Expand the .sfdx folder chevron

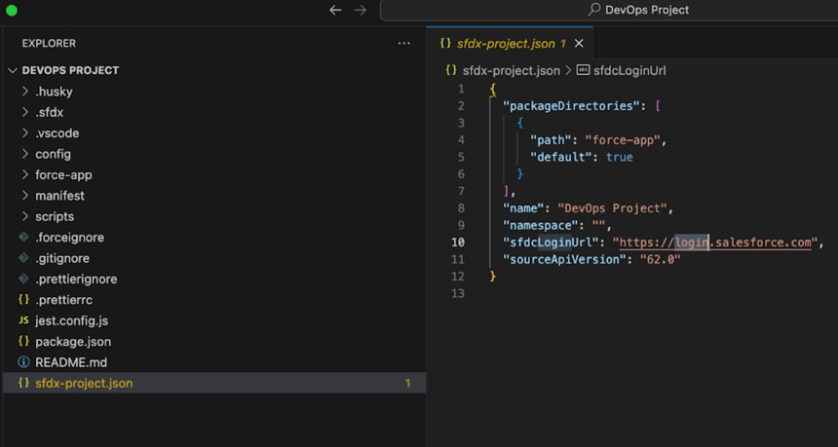[25, 112]
